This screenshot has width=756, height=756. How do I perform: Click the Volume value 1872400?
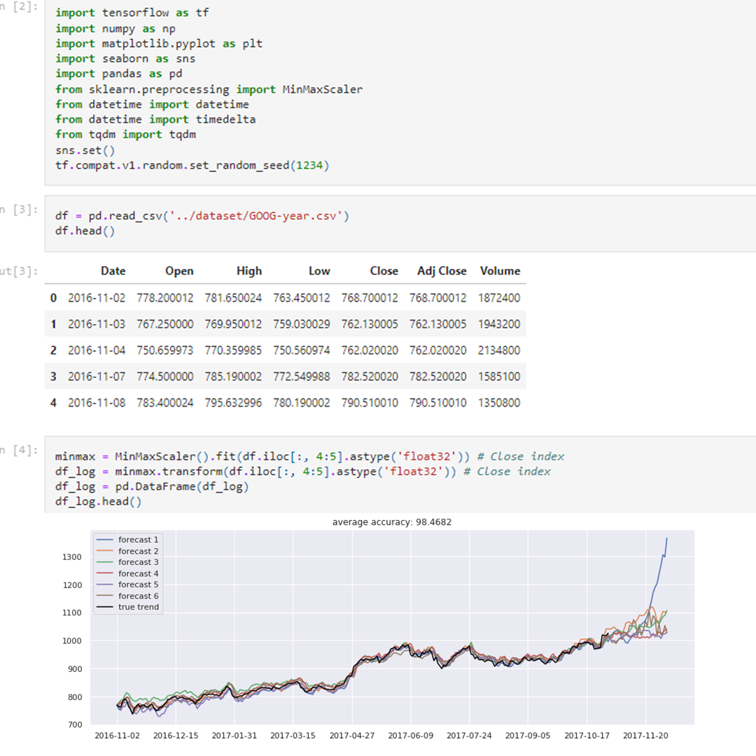click(499, 298)
